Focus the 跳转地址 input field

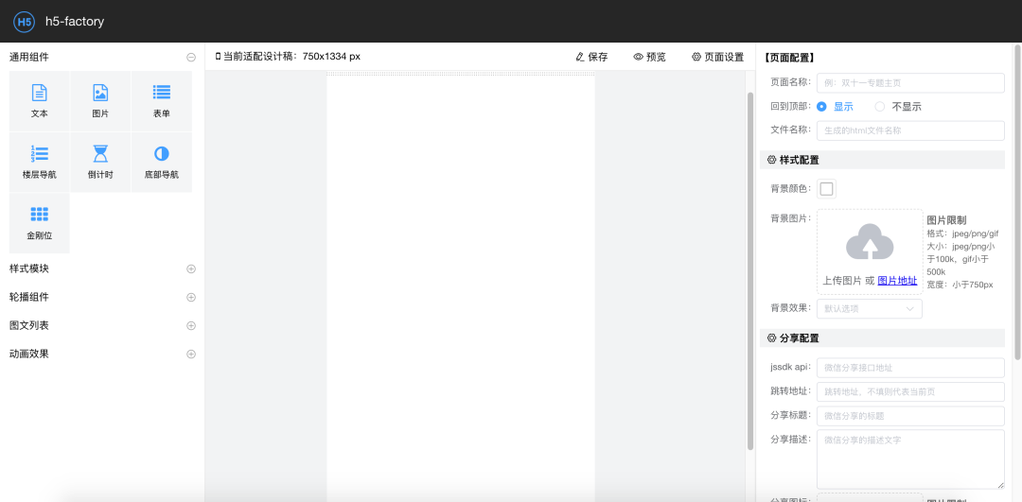pyautogui.click(x=910, y=392)
